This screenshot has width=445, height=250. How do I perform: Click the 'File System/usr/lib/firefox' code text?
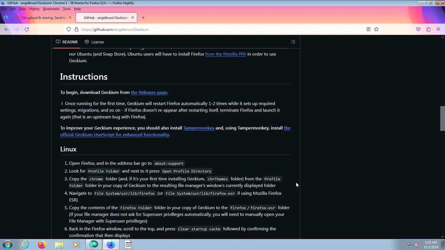click(124, 194)
